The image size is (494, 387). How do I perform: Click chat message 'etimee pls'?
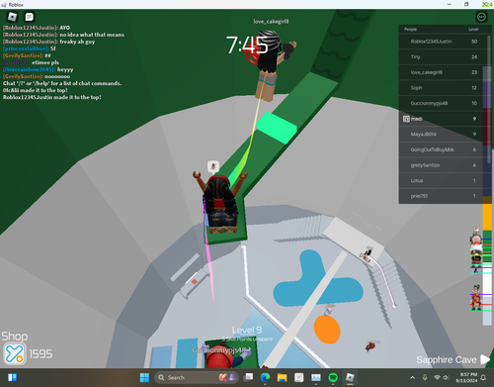click(45, 62)
